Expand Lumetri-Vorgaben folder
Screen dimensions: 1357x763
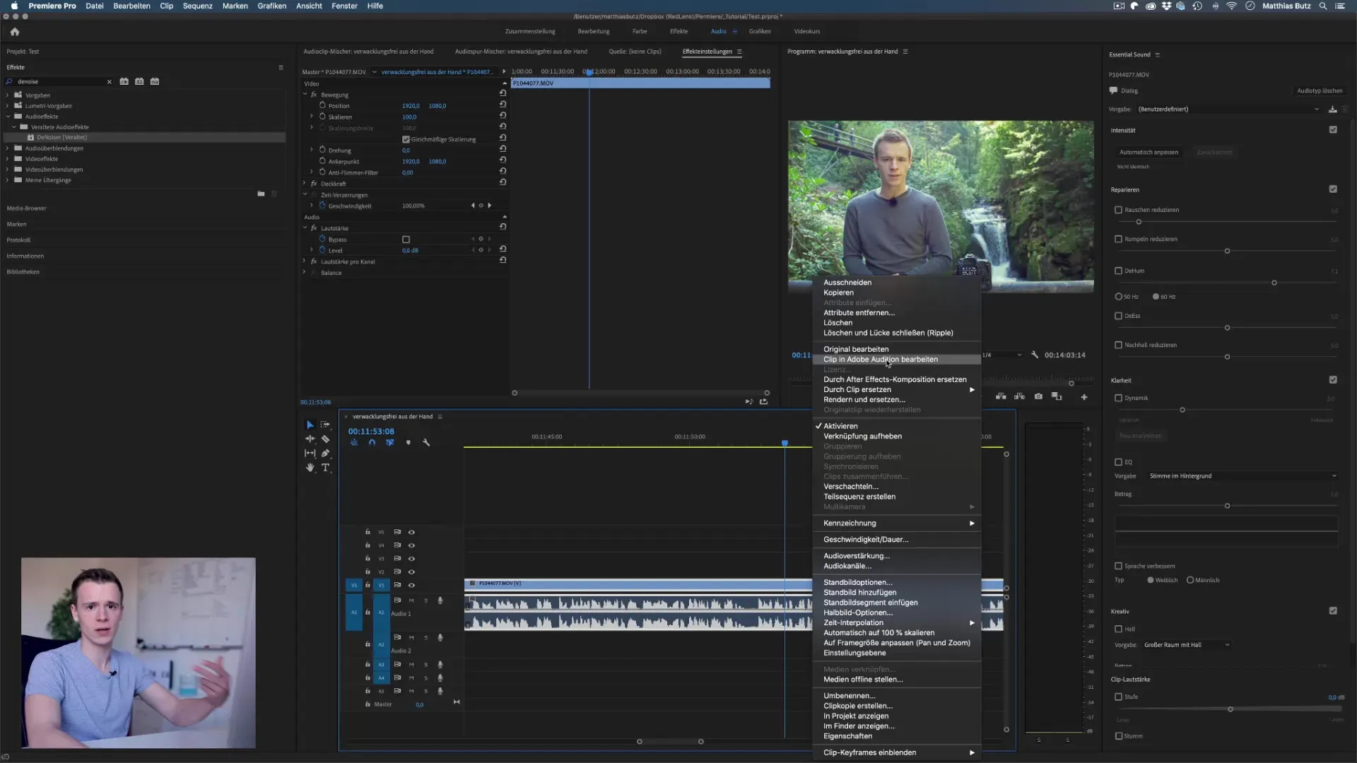coord(8,105)
